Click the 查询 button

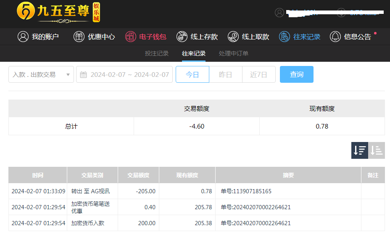coord(296,74)
